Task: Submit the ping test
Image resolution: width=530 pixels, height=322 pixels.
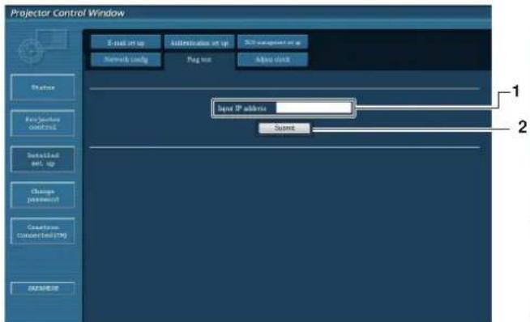Action: 284,128
